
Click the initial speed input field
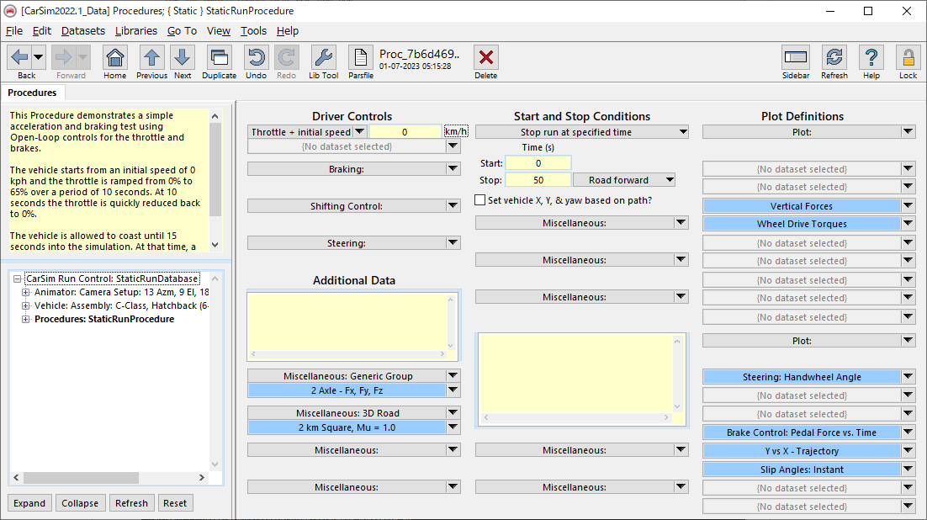(405, 132)
